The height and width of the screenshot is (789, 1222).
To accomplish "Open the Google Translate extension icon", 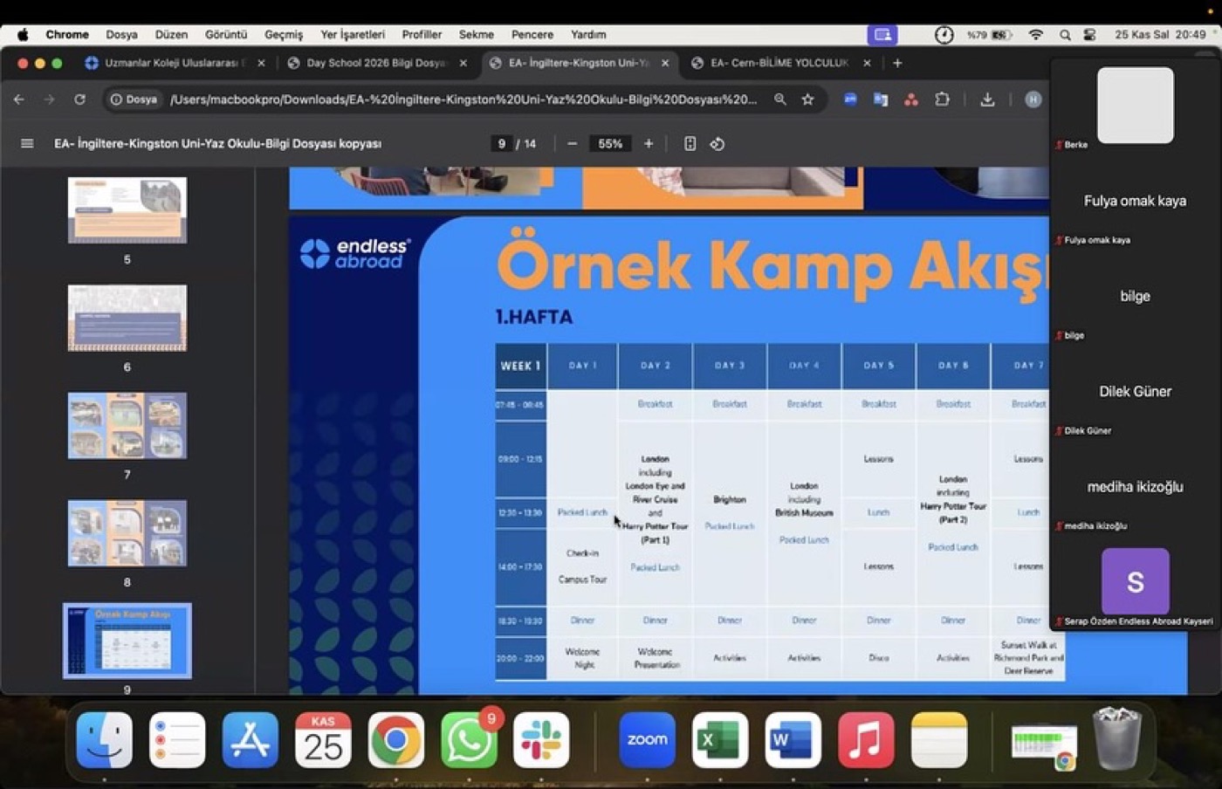I will pyautogui.click(x=880, y=99).
